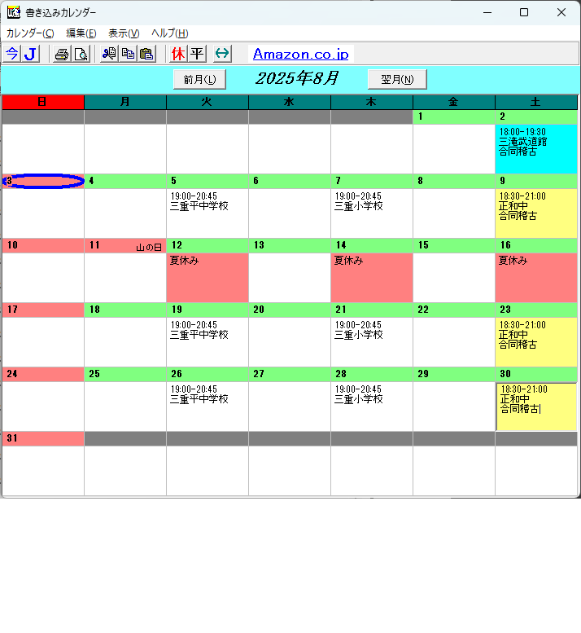Click the August 30 note entry field
Image resolution: width=581 pixels, height=633 pixels.
(536, 406)
